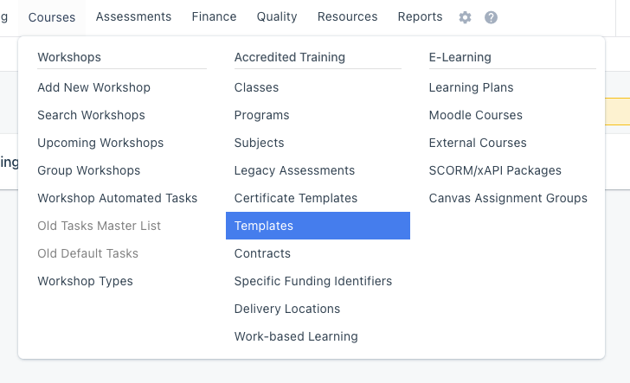Open the Assessments menu
This screenshot has width=630, height=383.
pos(133,17)
